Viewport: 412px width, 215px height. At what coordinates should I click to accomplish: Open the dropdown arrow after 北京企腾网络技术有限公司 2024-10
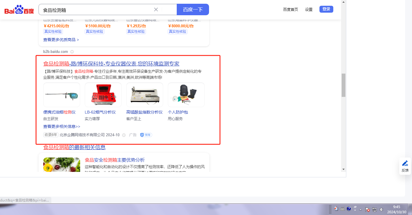point(124,135)
